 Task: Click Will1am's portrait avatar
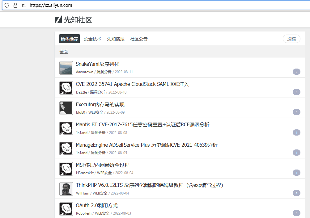tap(66, 189)
